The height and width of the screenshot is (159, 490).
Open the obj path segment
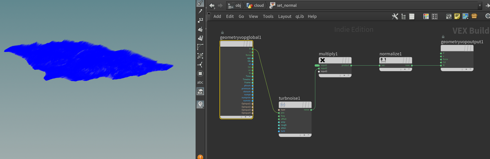coord(234,5)
